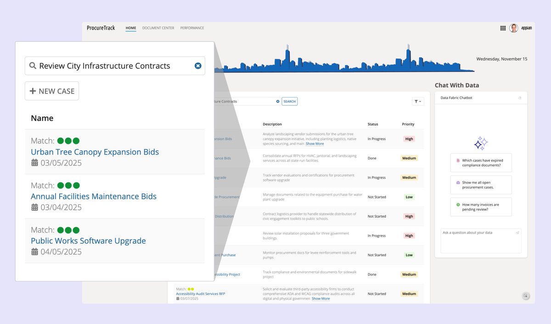Expand Show More on Urban Tree description
The height and width of the screenshot is (324, 551).
315,144
